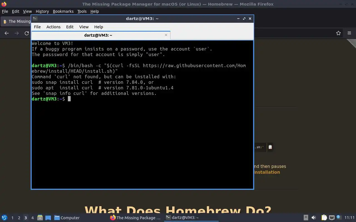Screen dimensions: 356x222
Task: Click the Firefox logo in the title bar
Action: tap(4, 4)
